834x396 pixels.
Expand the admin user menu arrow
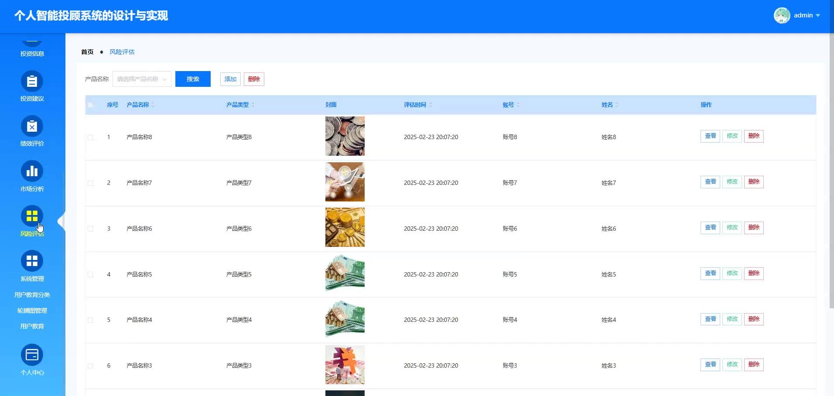point(818,16)
